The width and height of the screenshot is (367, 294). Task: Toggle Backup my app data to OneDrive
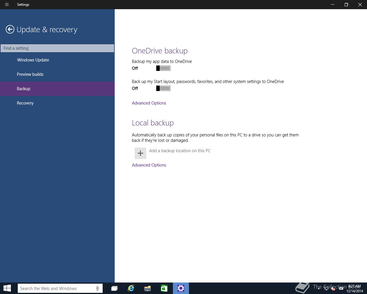163,68
